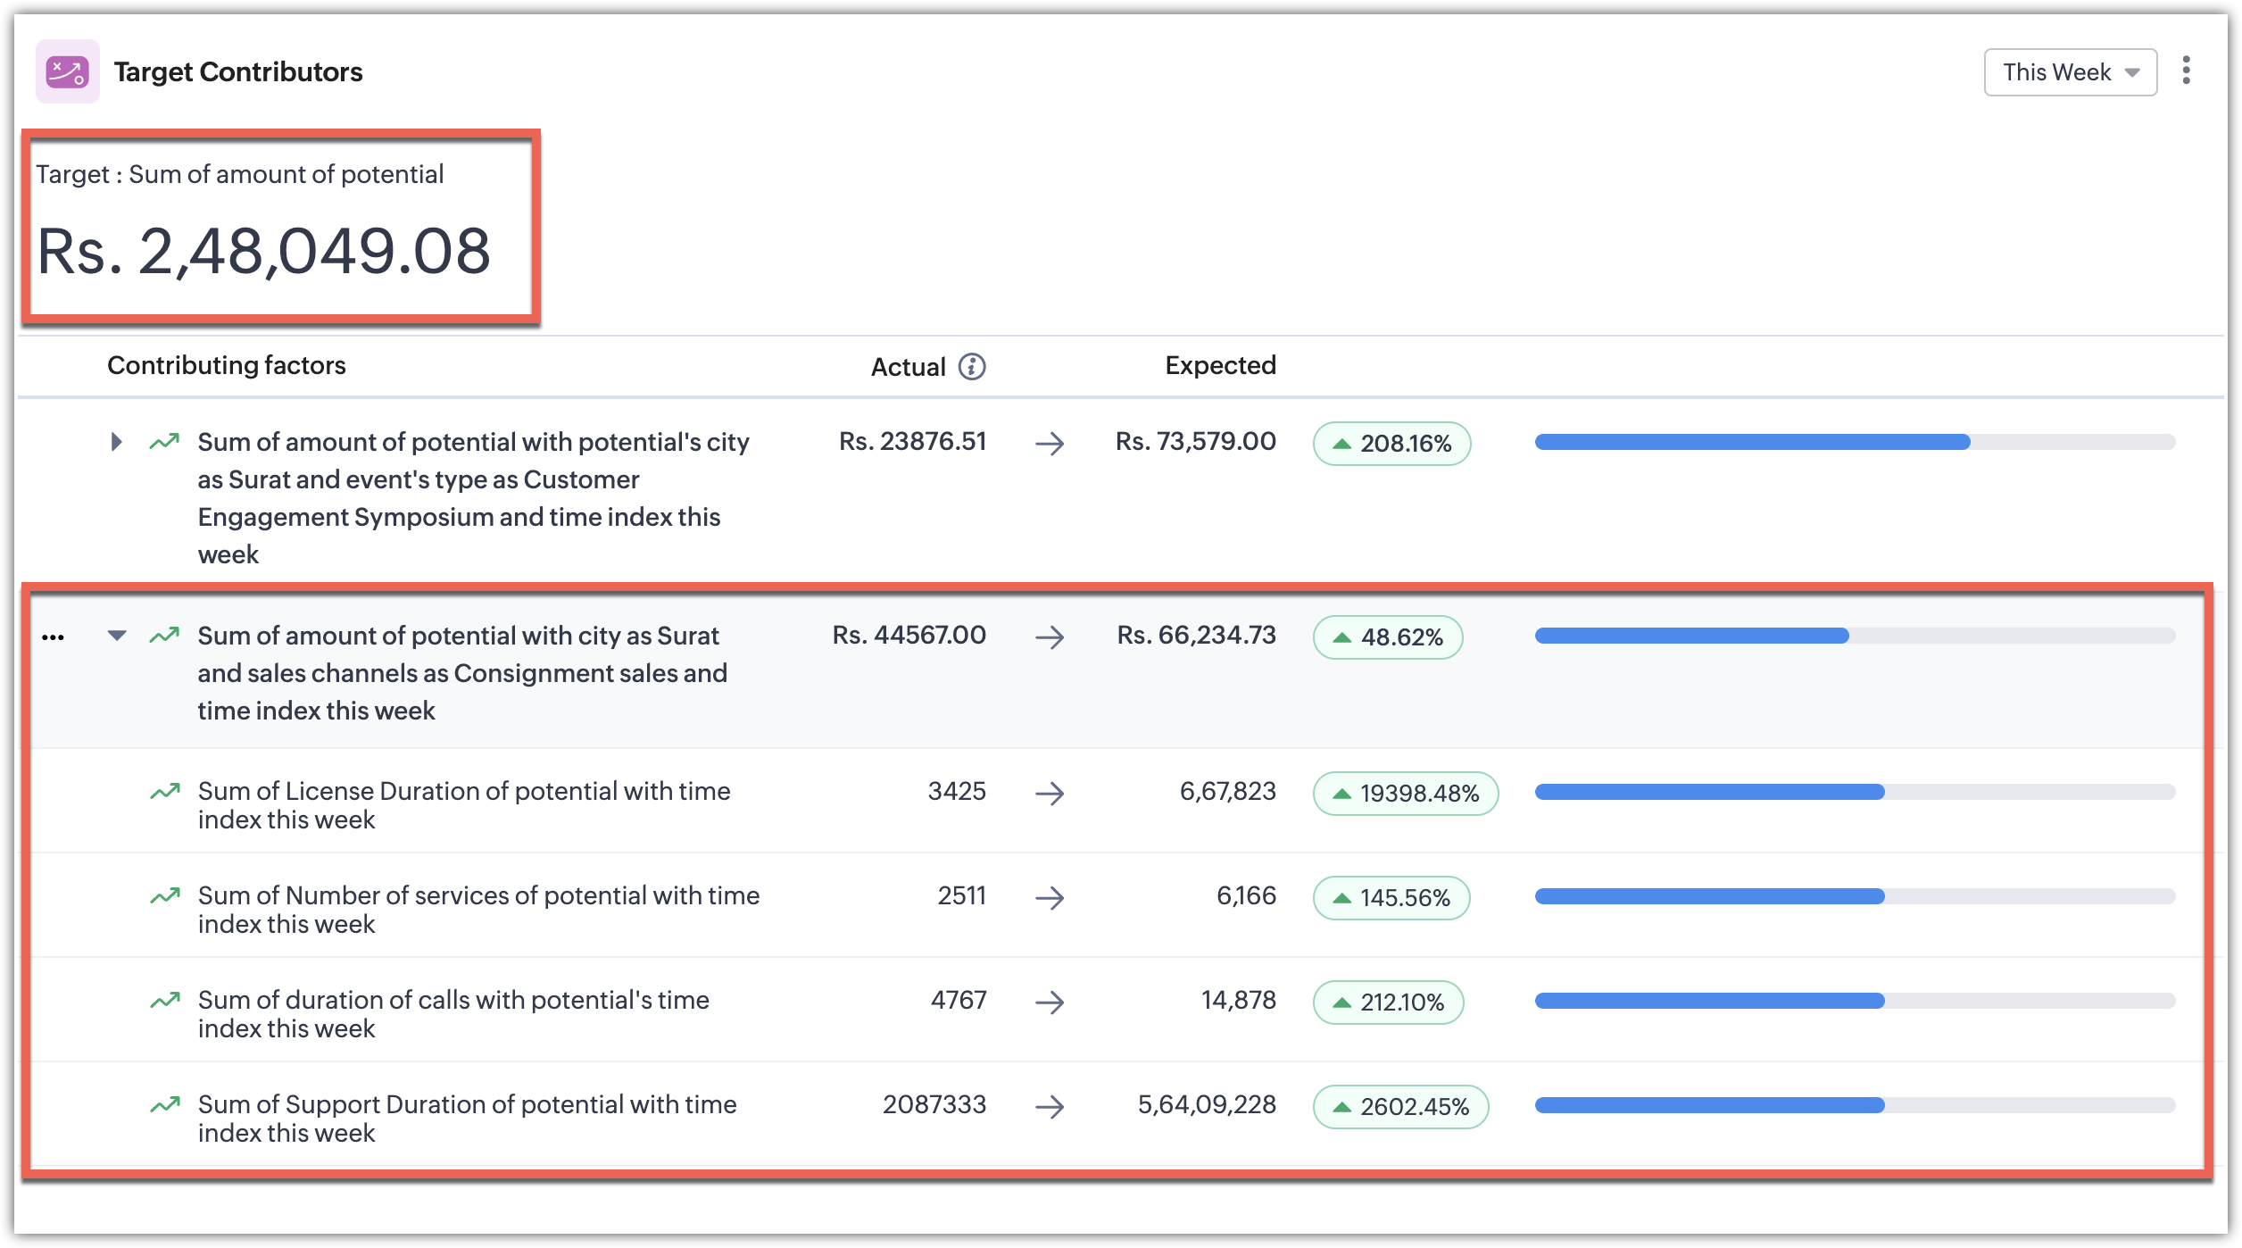The height and width of the screenshot is (1248, 2242).
Task: Click trend icon beside Support Duration row
Action: (x=164, y=1105)
